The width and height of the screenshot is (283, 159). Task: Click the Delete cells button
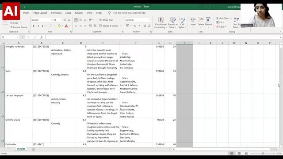click(201, 23)
